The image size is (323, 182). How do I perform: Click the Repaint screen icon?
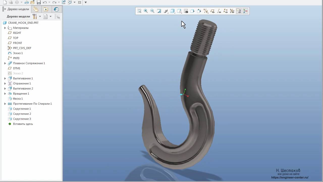tap(159, 11)
